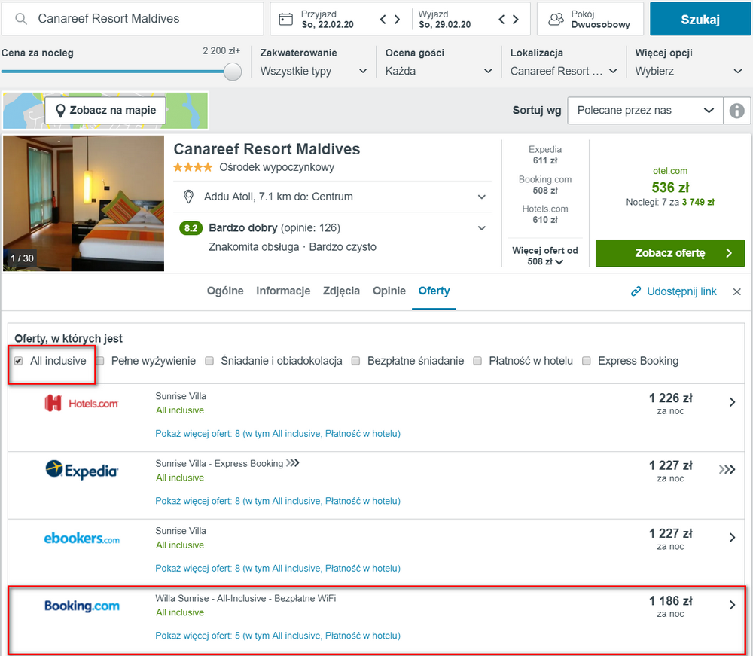Switch to Opinie tab
The image size is (753, 656).
pyautogui.click(x=389, y=291)
